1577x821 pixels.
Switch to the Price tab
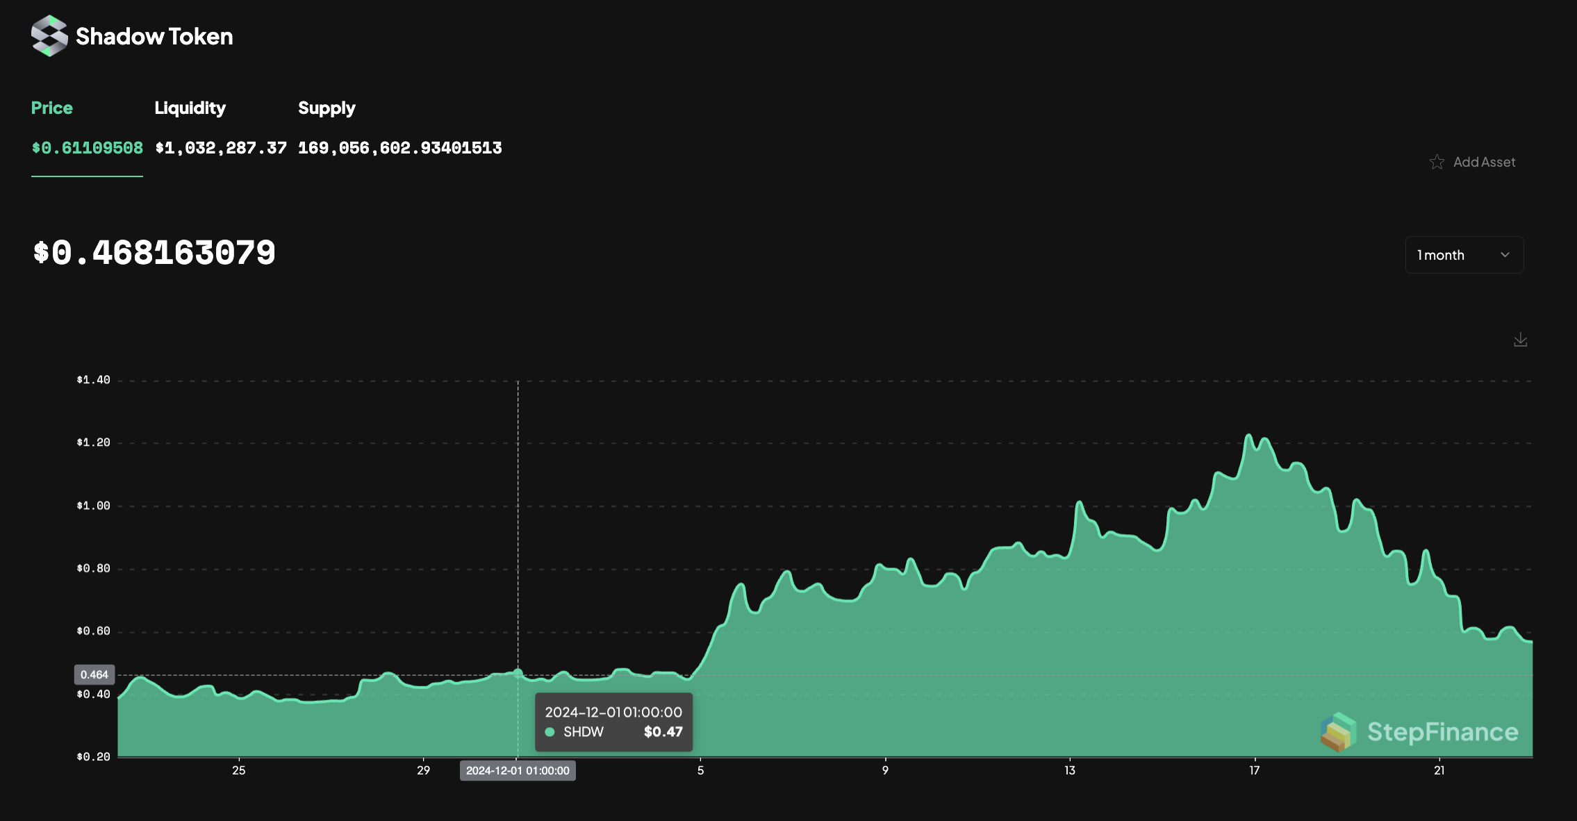pos(51,108)
